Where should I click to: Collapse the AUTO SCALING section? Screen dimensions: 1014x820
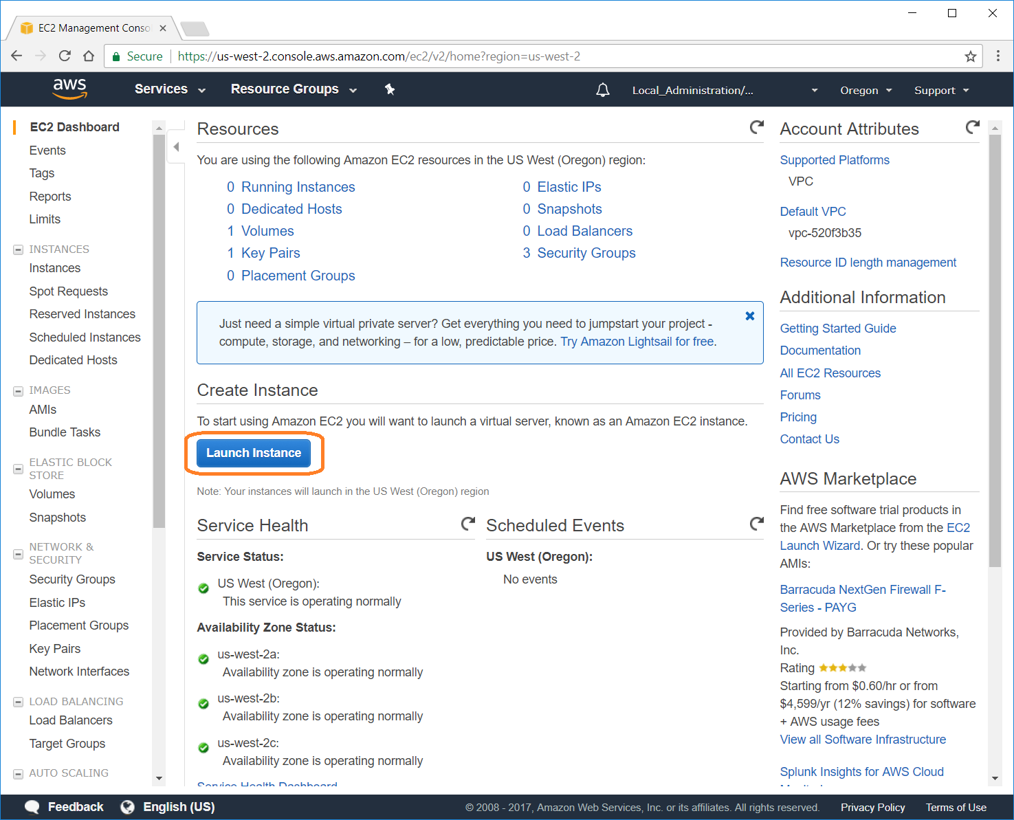[x=19, y=774]
